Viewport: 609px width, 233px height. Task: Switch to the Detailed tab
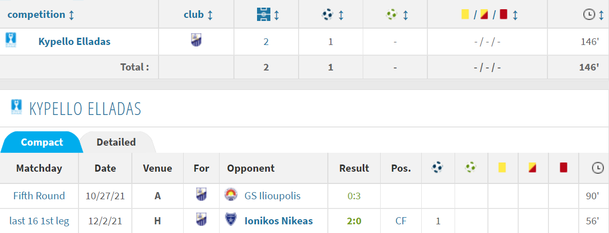click(116, 142)
